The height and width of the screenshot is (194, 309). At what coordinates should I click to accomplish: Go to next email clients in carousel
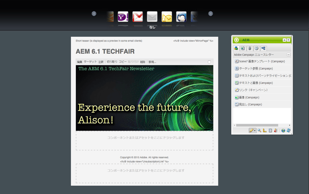[x=211, y=14]
